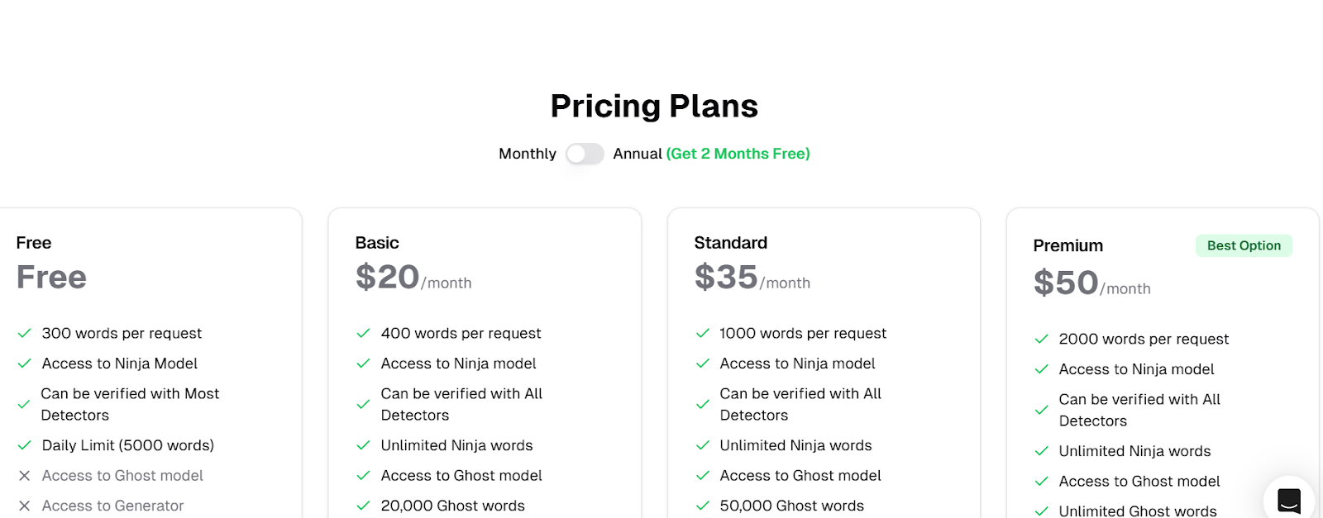Select the Monthly billing label
The width and height of the screenshot is (1323, 518).
coord(528,154)
